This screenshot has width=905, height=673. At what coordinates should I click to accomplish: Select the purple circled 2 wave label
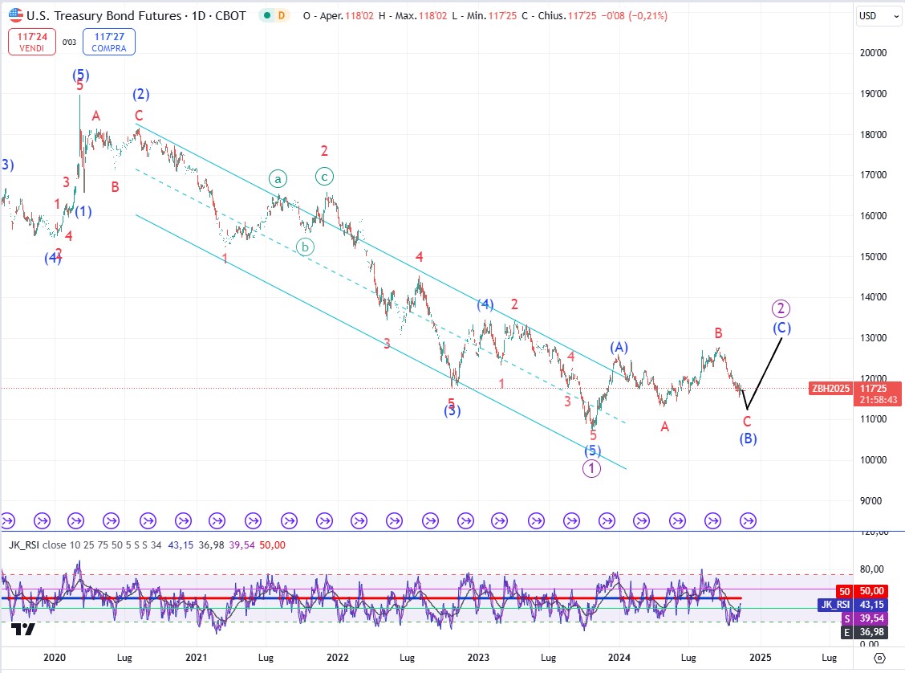click(x=781, y=308)
